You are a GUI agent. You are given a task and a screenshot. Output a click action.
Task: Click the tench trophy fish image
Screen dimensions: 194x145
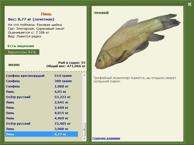138,41
